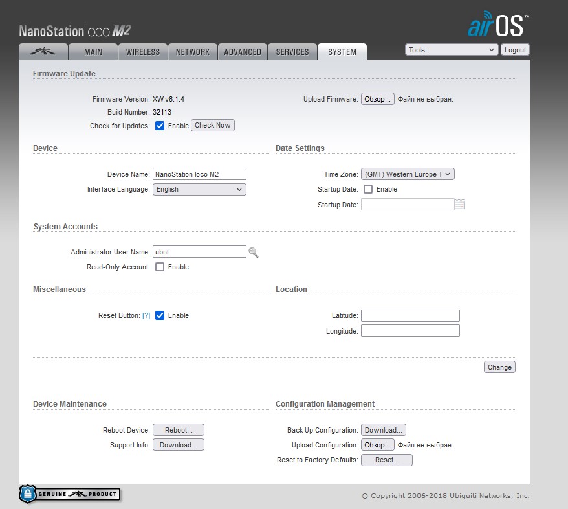Click the Logout button
The width and height of the screenshot is (568, 509).
tap(515, 50)
